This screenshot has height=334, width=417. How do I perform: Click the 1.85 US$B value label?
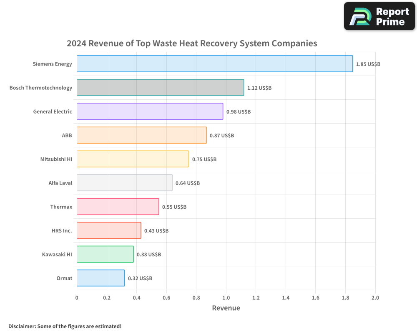tap(368, 64)
